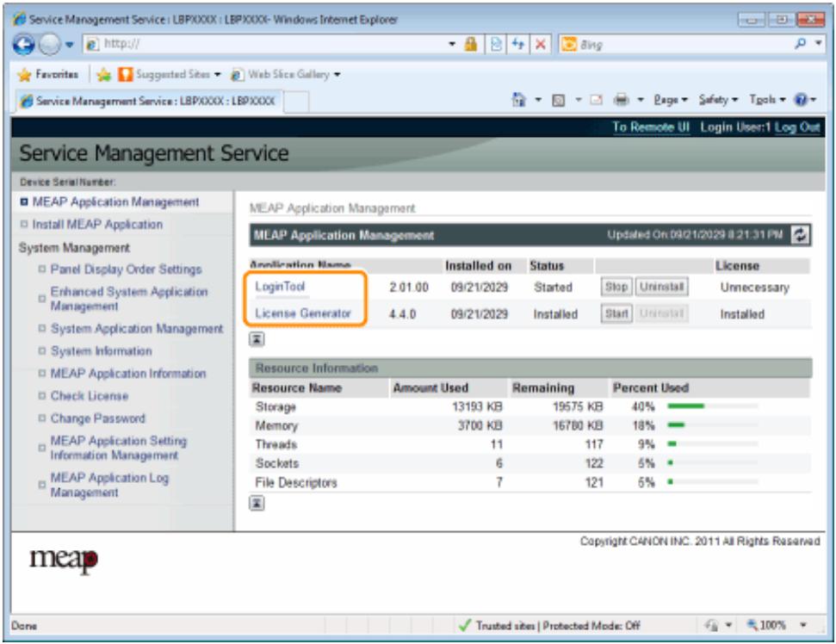Image resolution: width=836 pixels, height=644 pixels.
Task: Follow the To Remote UI link
Action: [x=650, y=127]
